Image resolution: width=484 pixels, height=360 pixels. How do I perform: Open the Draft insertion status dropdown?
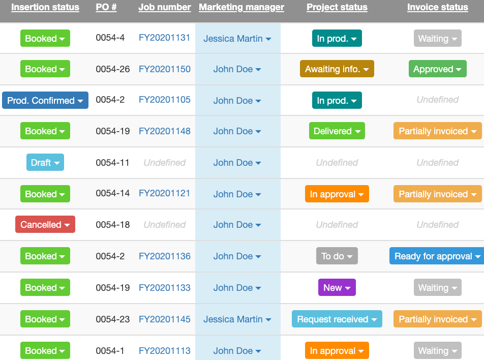point(45,162)
